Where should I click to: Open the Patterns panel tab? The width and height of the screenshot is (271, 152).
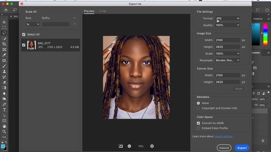258,19
